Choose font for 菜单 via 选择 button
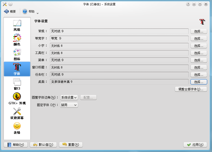 click(199, 60)
